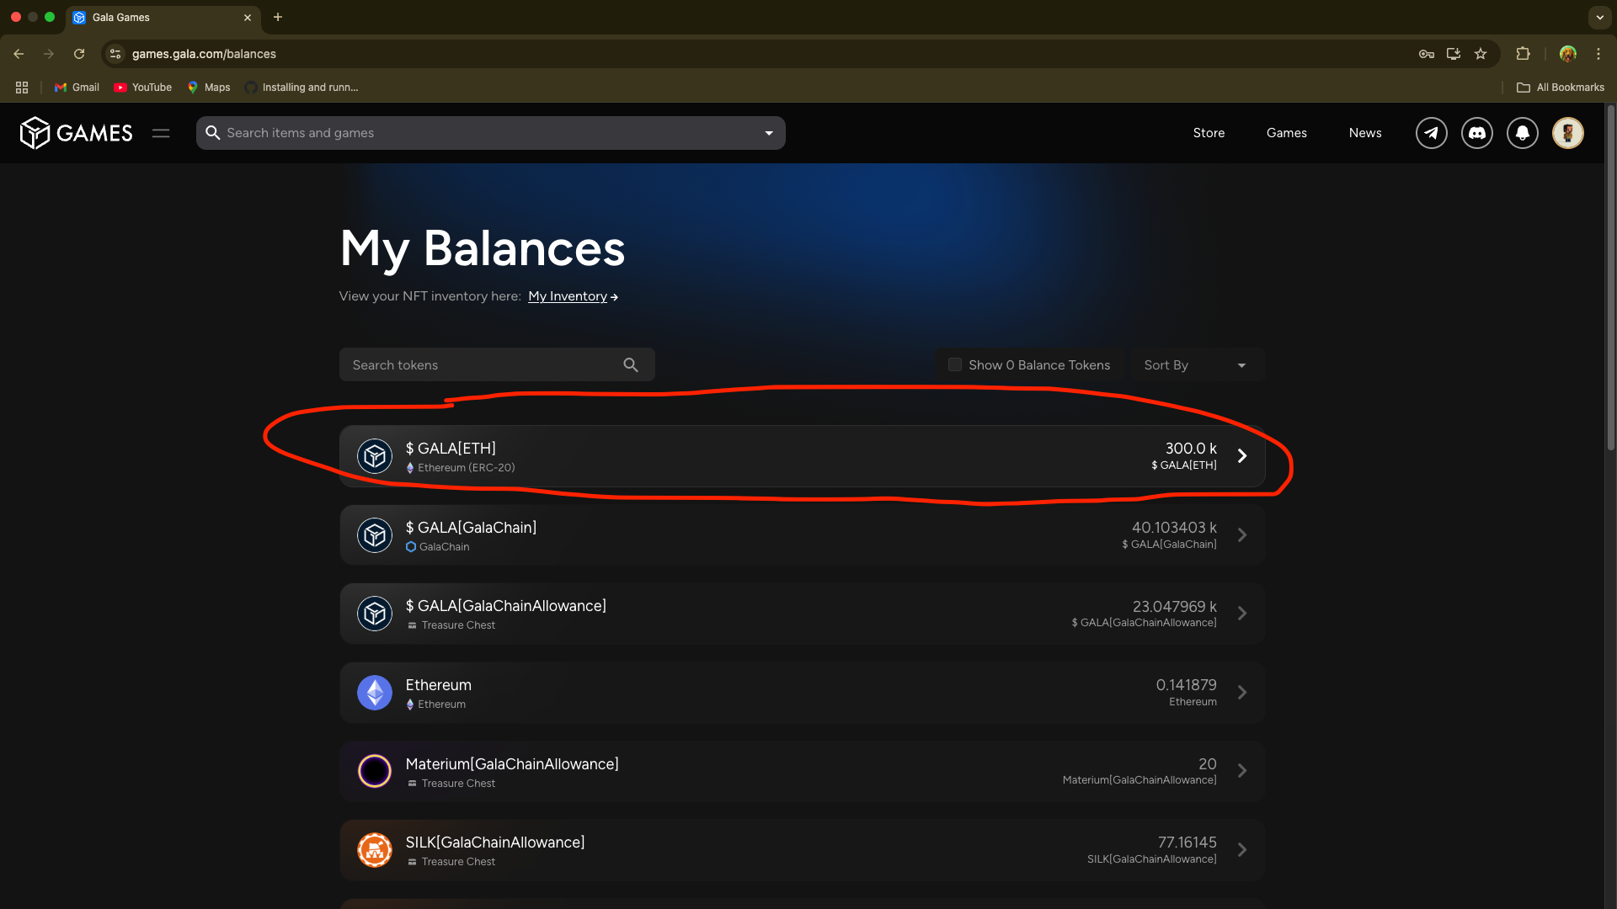
Task: Click the $GALA[GalaChain] token logo icon
Action: click(x=375, y=535)
